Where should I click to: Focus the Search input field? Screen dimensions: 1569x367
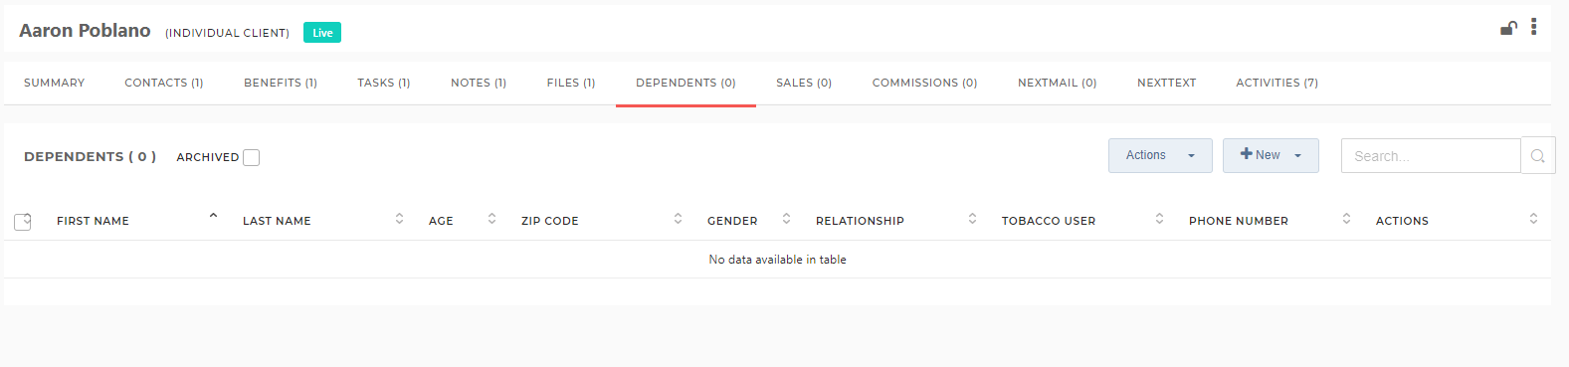1431,156
